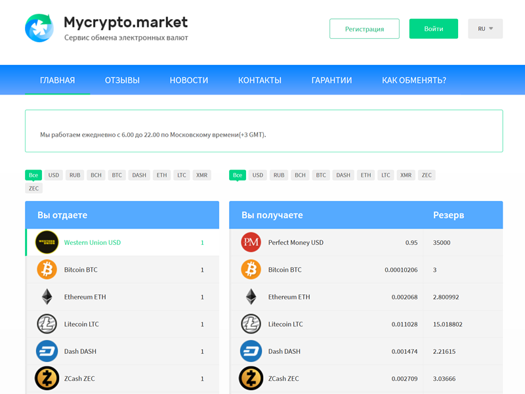The width and height of the screenshot is (525, 394).
Task: Select Ethereum ETH label in Вы отдаете
Action: 85,297
